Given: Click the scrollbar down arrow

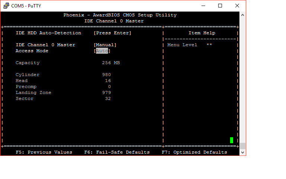Looking at the screenshot, I should (242, 152).
